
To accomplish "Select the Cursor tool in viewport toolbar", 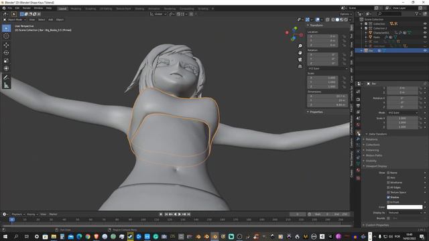I will 6,36.
